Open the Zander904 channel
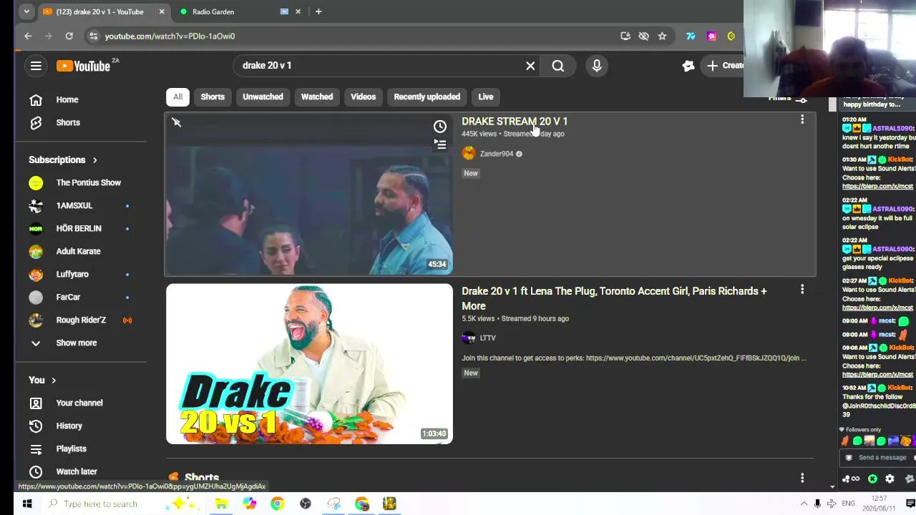 497,154
